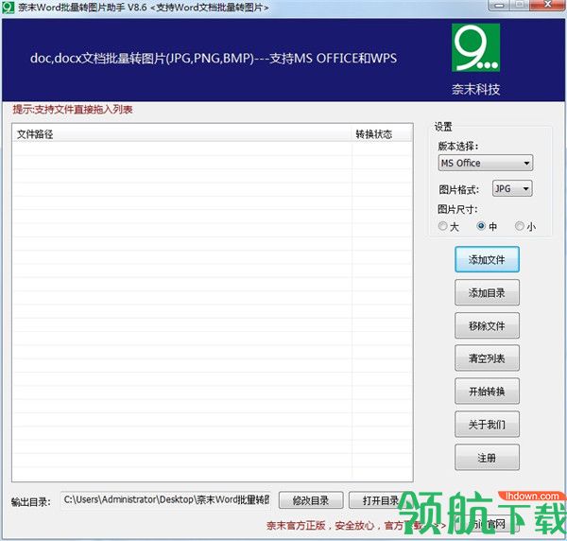Click the green 9 奈末科技 logo
567x541 pixels.
pyautogui.click(x=475, y=47)
